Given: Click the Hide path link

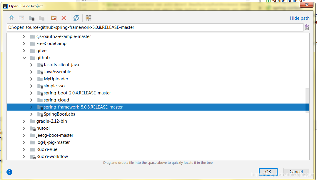Looking at the screenshot, I should click(300, 18).
